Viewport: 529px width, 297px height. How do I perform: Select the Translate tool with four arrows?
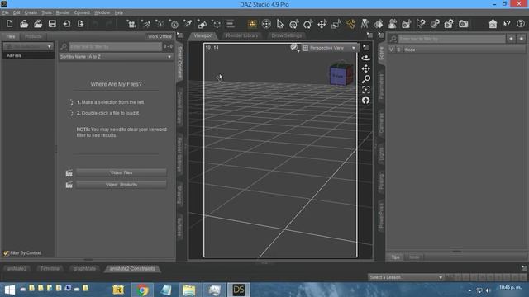(322, 24)
